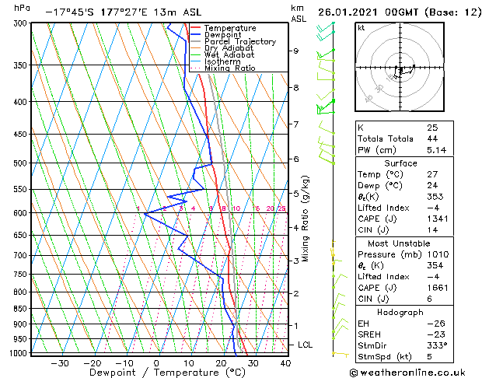Viewport: 489px width, 378px height.
Task: Click the red Temperature legend line swatch
Action: click(195, 28)
